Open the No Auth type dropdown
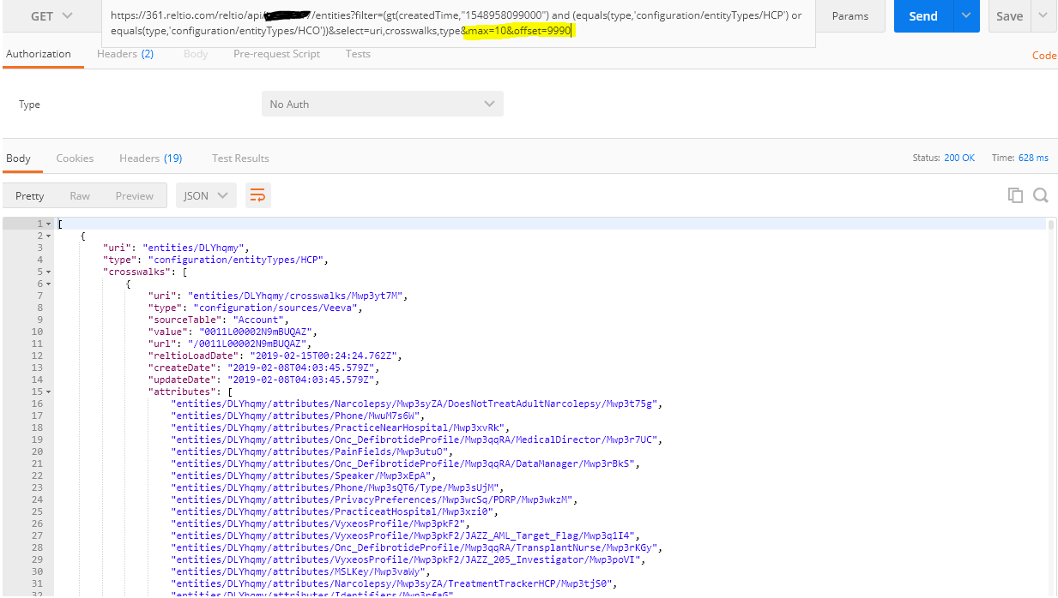The width and height of the screenshot is (1058, 598). click(x=383, y=104)
